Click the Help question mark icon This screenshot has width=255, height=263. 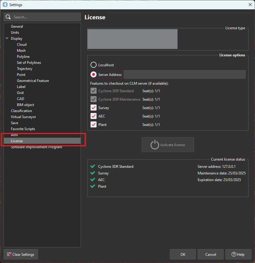[234, 255]
